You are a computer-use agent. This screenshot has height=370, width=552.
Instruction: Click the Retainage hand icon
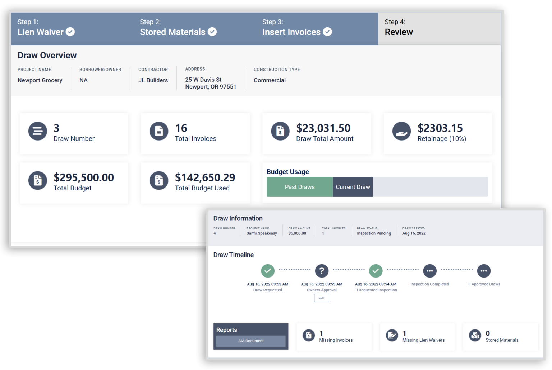tap(402, 131)
